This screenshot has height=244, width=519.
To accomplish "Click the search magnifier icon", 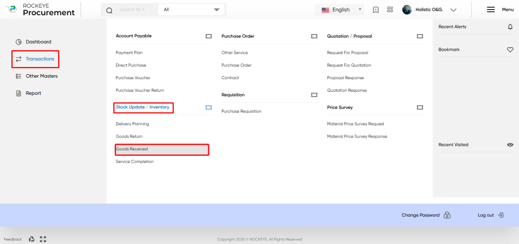I will 109,10.
